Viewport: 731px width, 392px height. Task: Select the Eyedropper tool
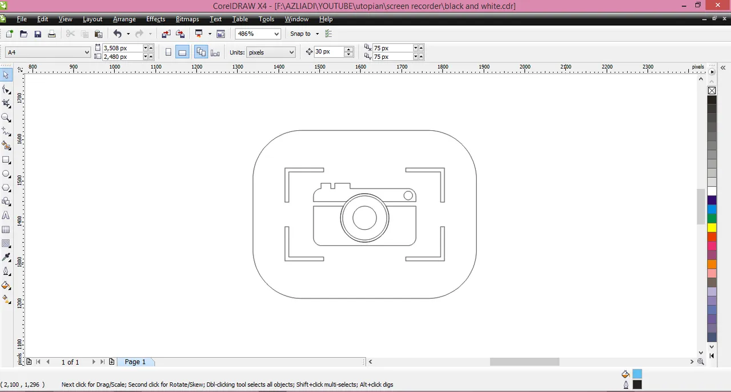point(6,258)
